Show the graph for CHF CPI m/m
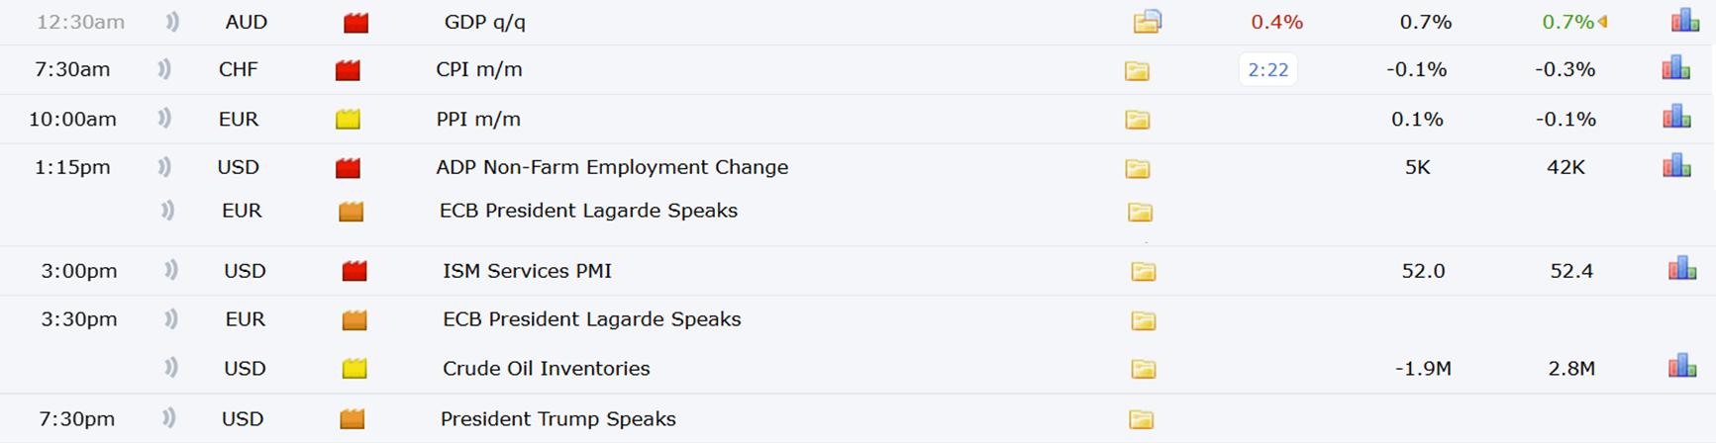 pyautogui.click(x=1675, y=68)
